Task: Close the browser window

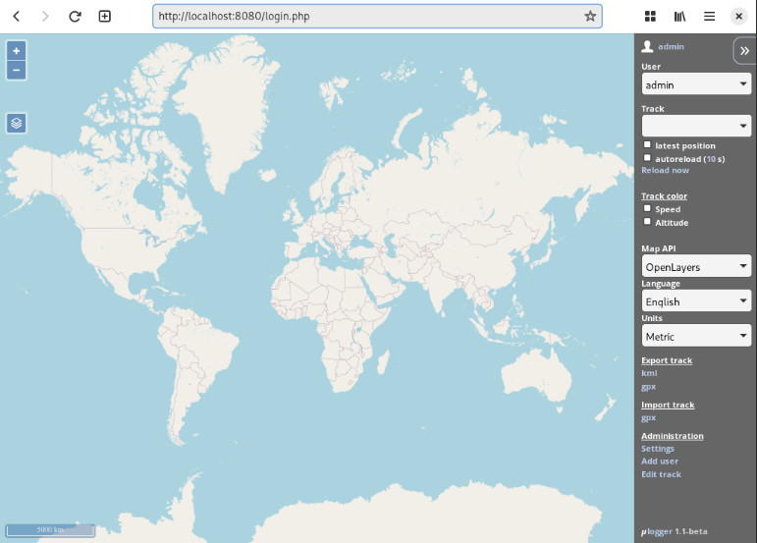Action: click(738, 16)
